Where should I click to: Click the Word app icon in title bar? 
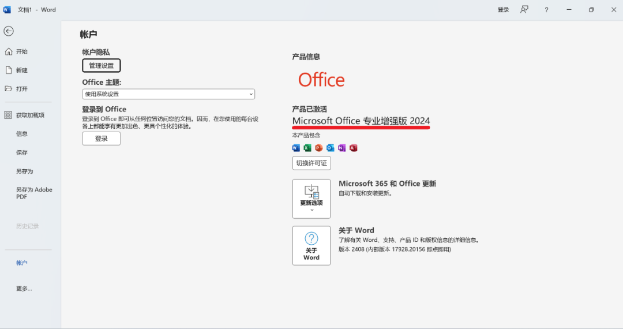point(7,10)
